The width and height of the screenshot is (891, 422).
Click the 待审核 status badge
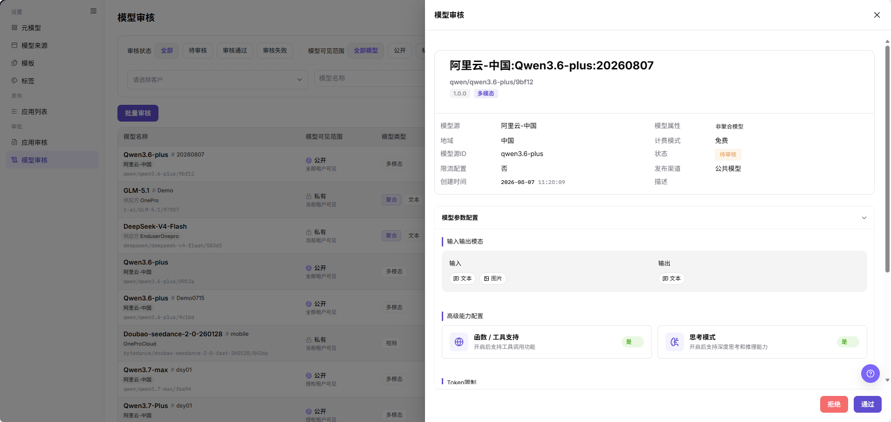pyautogui.click(x=728, y=155)
